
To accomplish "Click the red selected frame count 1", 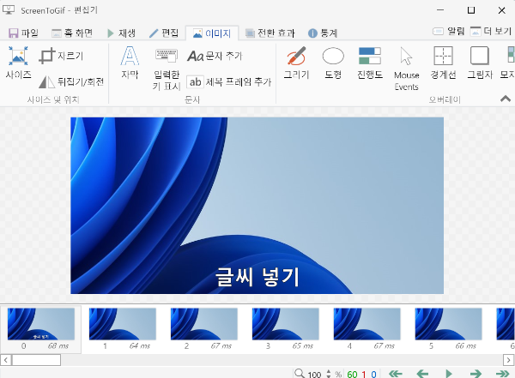I will click(364, 374).
